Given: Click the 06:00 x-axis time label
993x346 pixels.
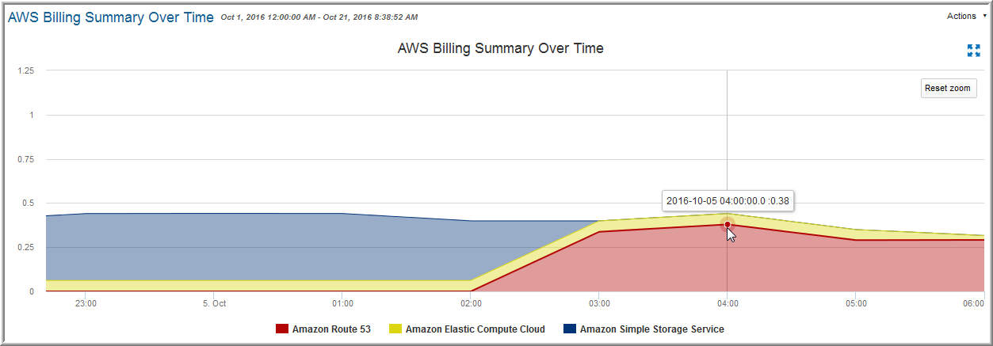Looking at the screenshot, I should (973, 303).
